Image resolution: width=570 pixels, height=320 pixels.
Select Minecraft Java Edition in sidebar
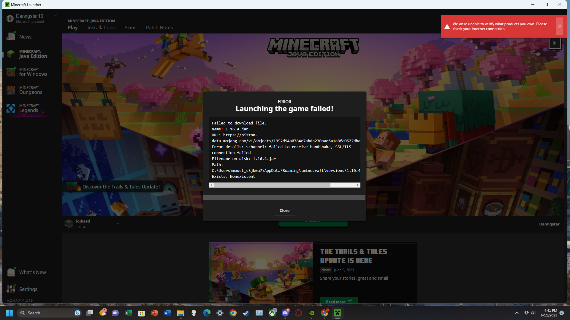click(x=33, y=54)
